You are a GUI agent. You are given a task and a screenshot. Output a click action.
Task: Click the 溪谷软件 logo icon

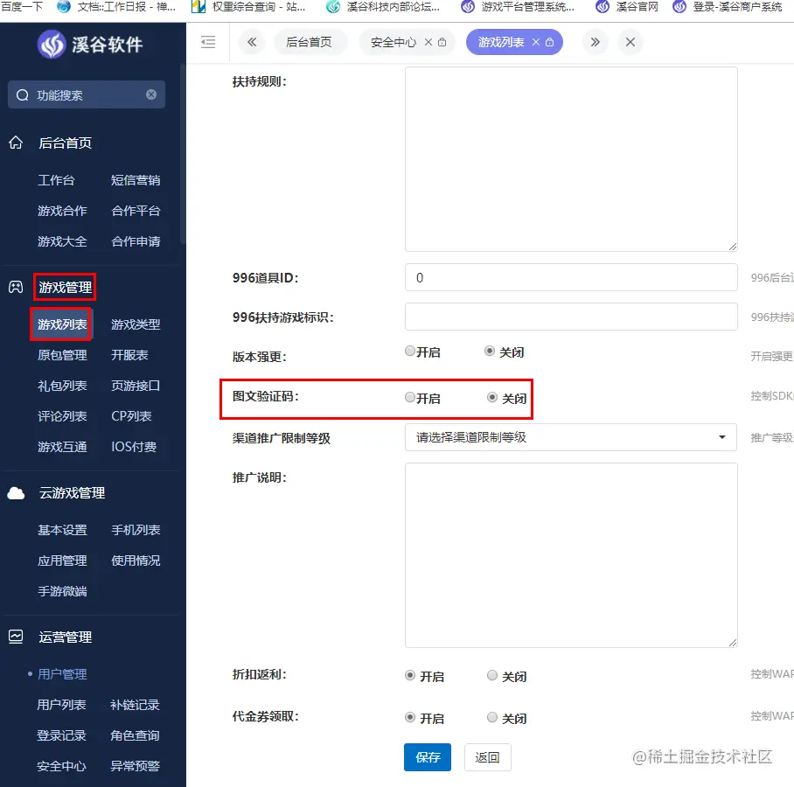52,45
